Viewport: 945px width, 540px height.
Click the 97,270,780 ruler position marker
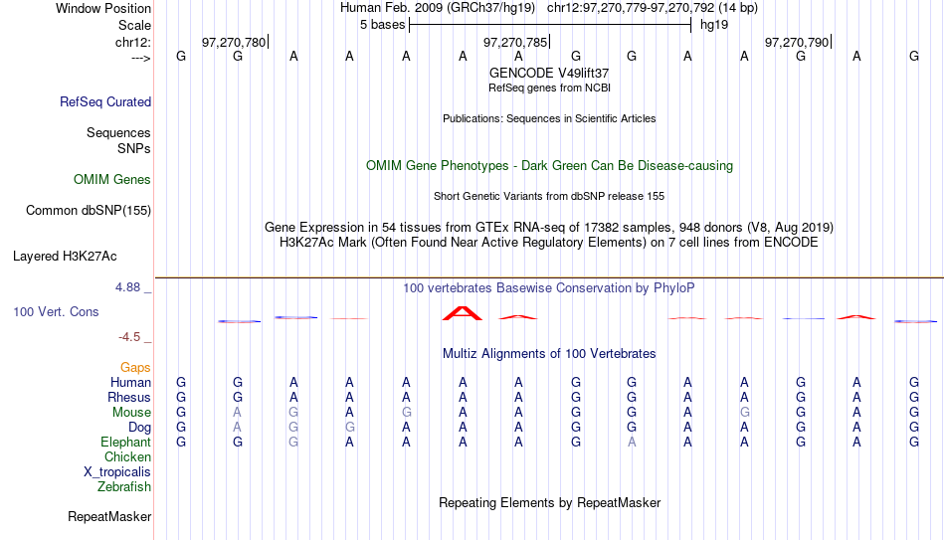tap(234, 42)
